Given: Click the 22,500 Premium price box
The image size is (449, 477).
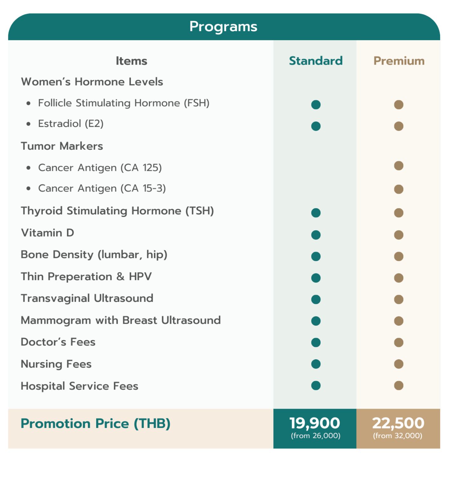Looking at the screenshot, I should coord(398,428).
